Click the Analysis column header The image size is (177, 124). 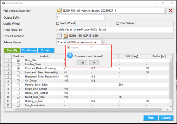pos(44,56)
